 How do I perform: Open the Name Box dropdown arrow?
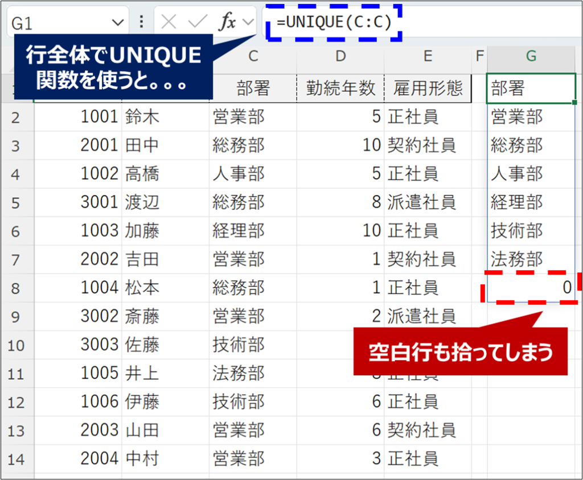(118, 23)
